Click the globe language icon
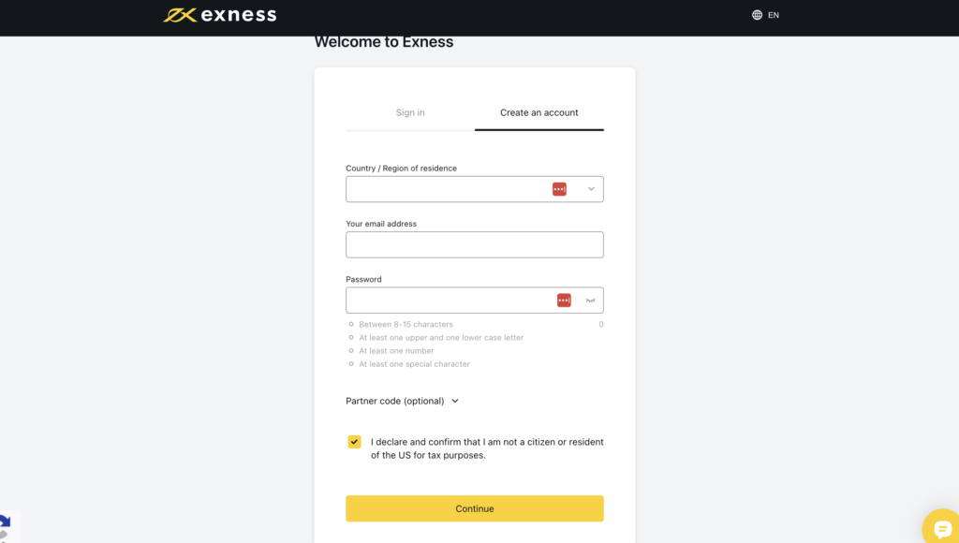959x543 pixels. tap(757, 15)
